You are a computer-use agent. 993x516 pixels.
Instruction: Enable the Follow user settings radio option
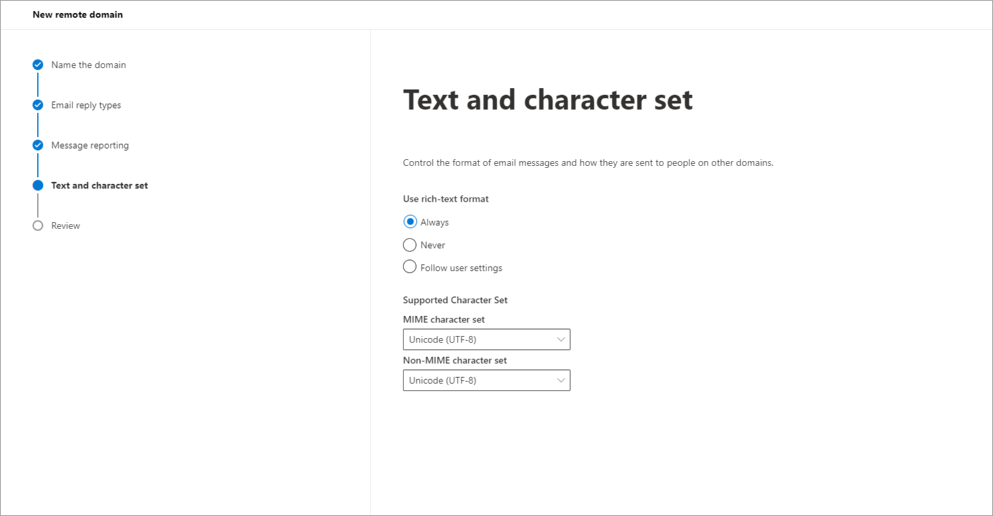409,267
